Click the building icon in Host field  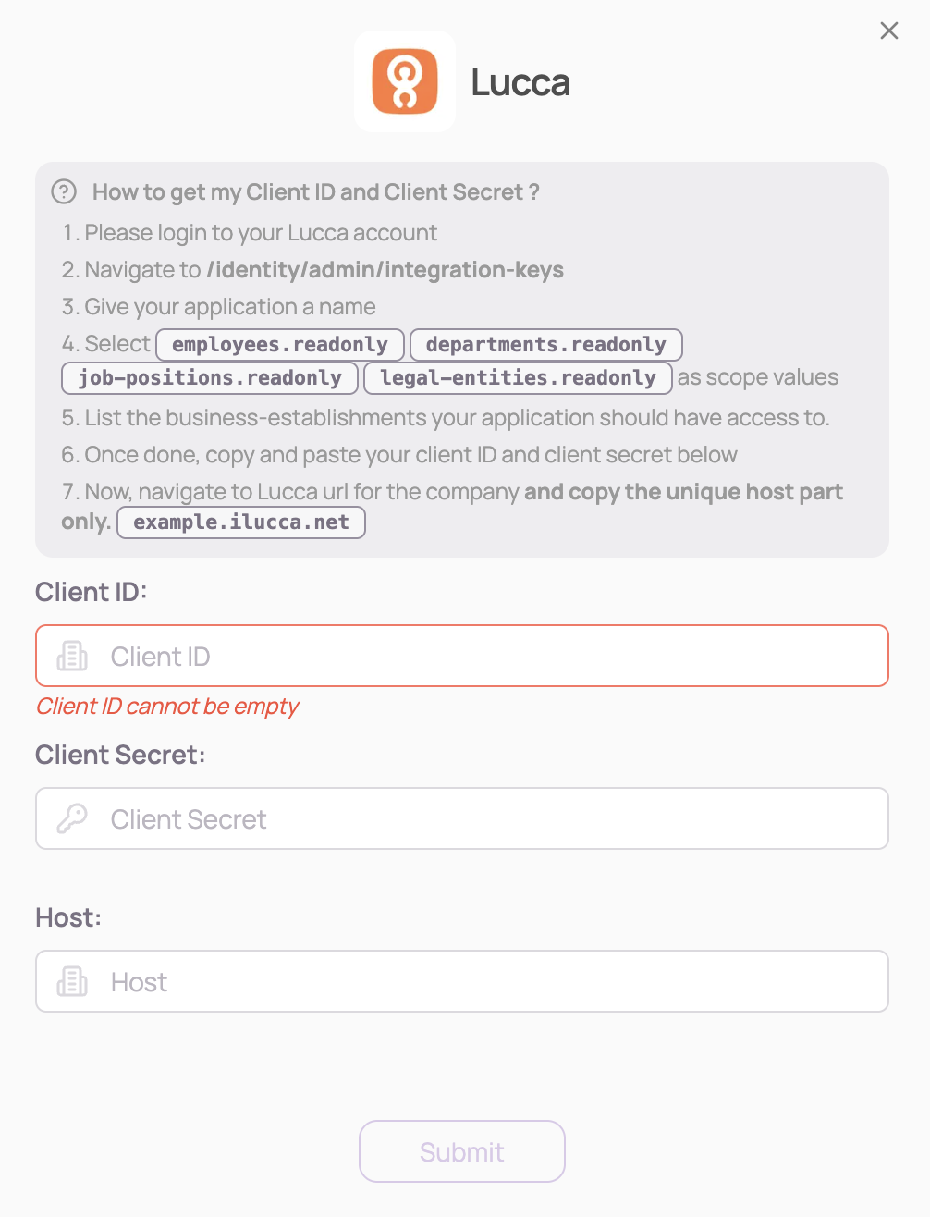click(72, 981)
